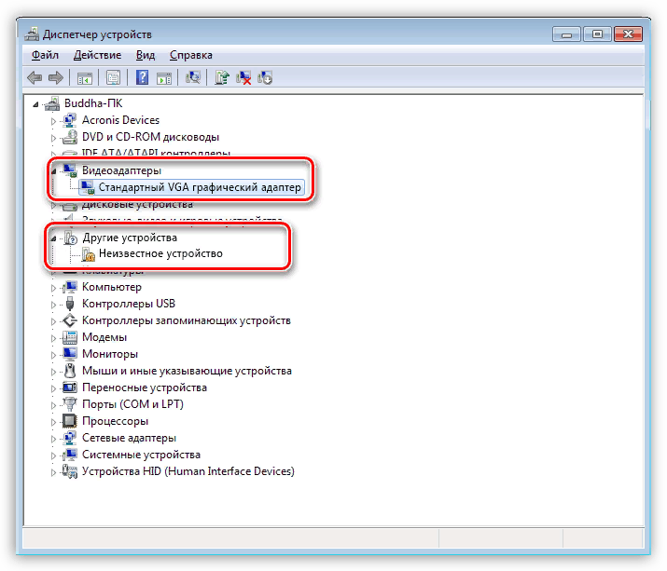
Task: Select the Другие устройства label
Action: point(130,238)
